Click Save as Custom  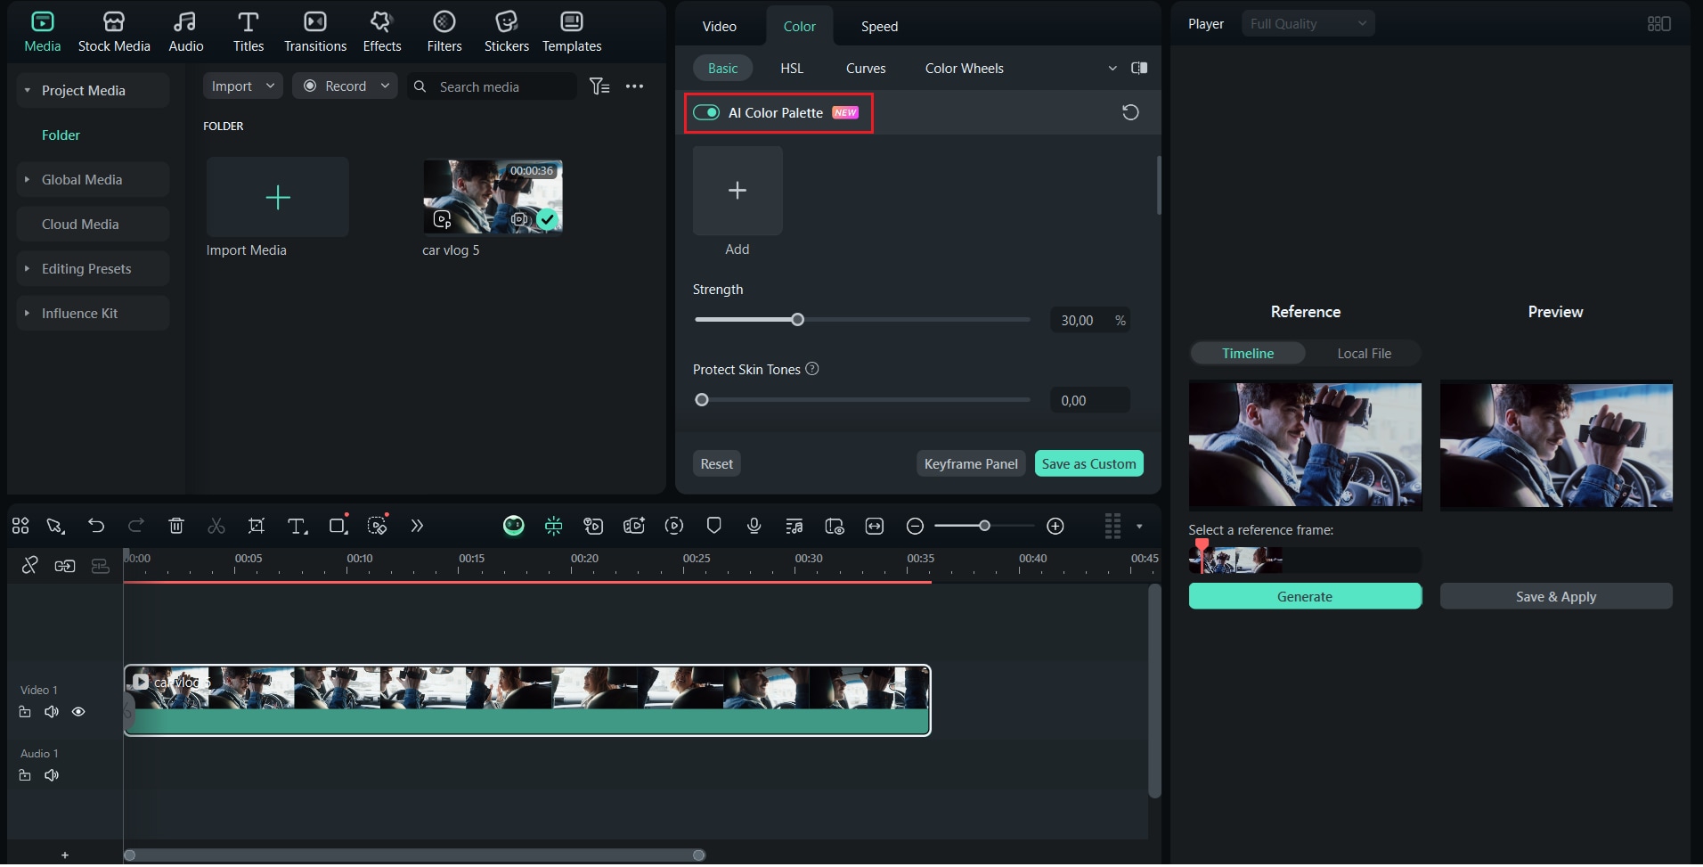tap(1089, 463)
